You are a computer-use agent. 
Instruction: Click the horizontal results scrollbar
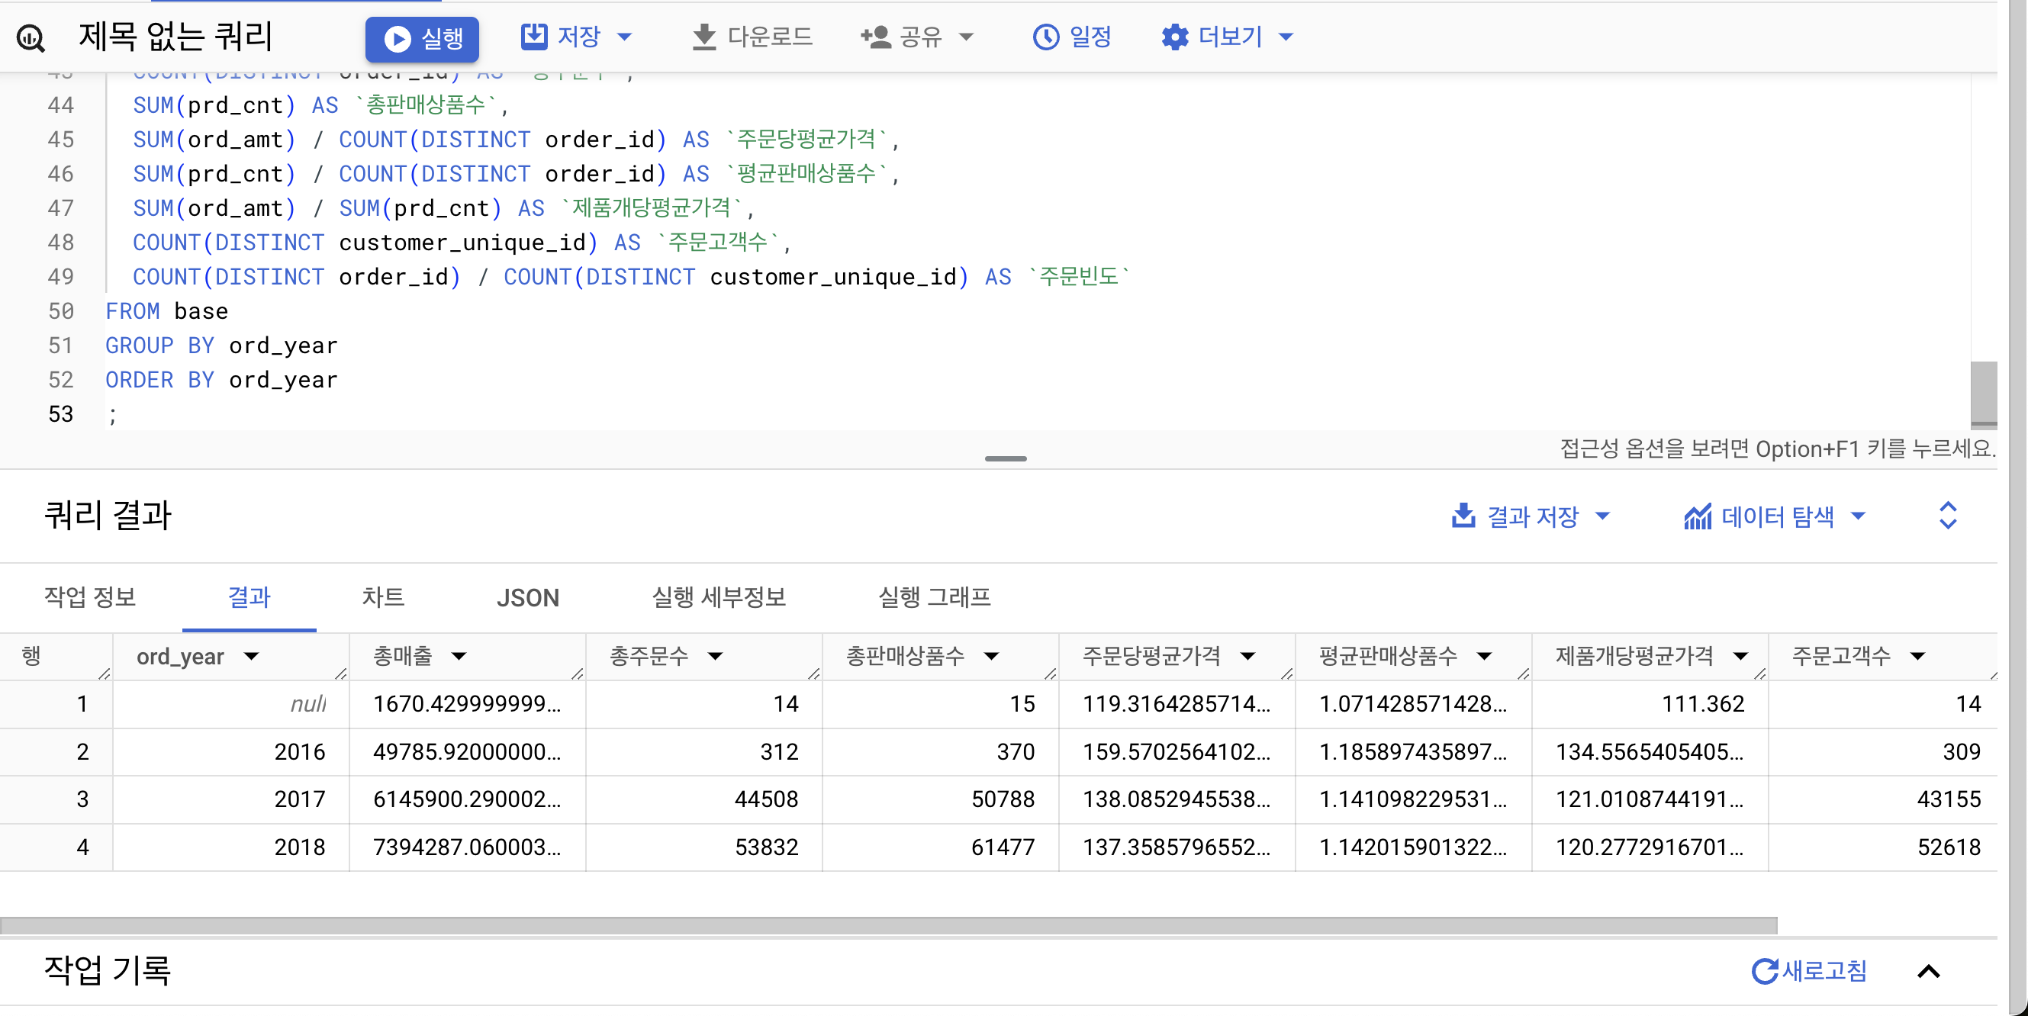point(888,925)
